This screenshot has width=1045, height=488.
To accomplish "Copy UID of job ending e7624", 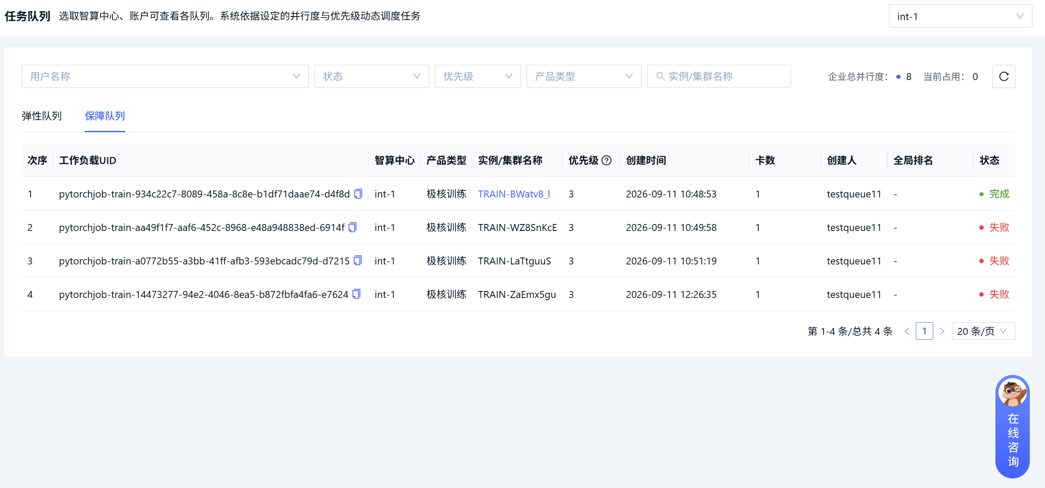I will (x=356, y=294).
